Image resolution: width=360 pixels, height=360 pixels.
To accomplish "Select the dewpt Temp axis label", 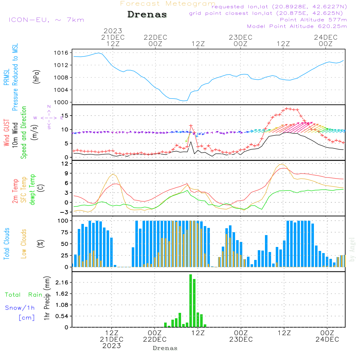I will [x=32, y=190].
